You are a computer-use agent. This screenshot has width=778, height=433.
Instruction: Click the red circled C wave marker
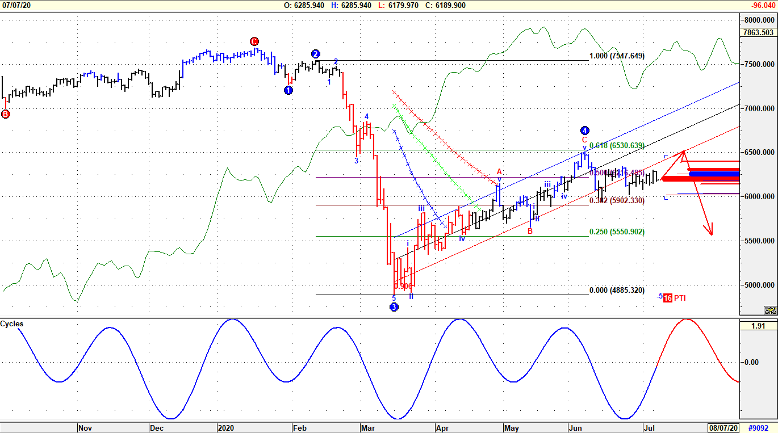pyautogui.click(x=254, y=41)
